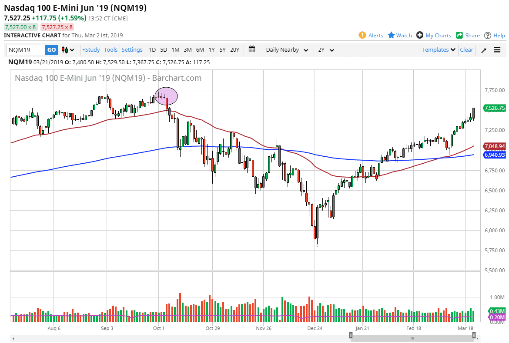Expand the Templates dropdown
This screenshot has width=509, height=343.
coord(438,49)
